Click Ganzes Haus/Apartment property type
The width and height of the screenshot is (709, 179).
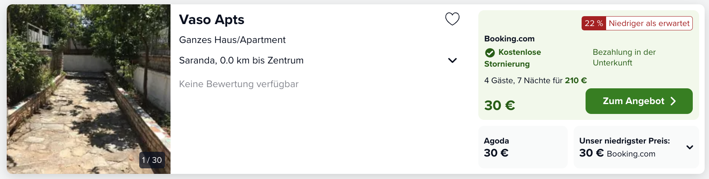232,40
